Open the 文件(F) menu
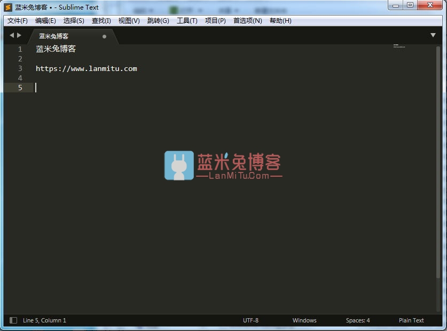The image size is (447, 331). point(18,20)
